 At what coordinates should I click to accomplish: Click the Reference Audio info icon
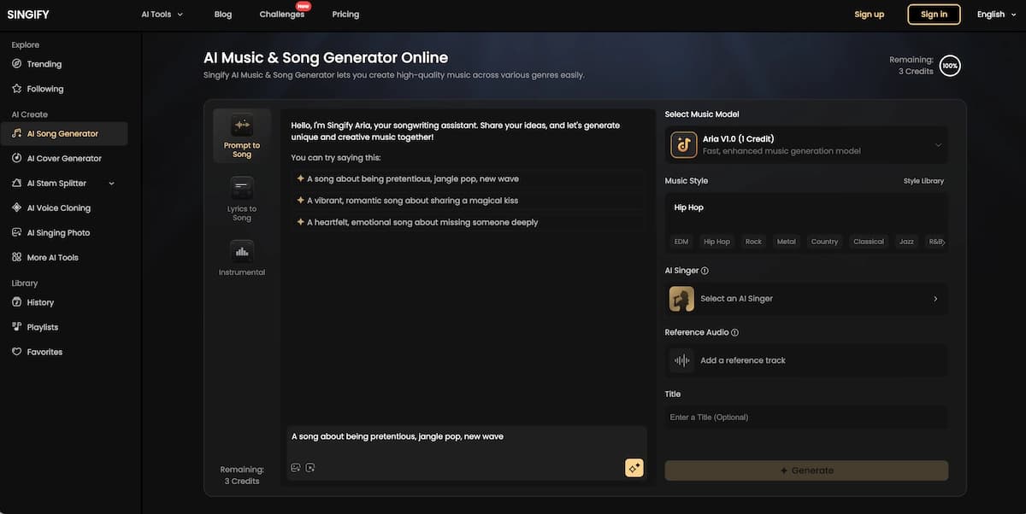point(735,332)
